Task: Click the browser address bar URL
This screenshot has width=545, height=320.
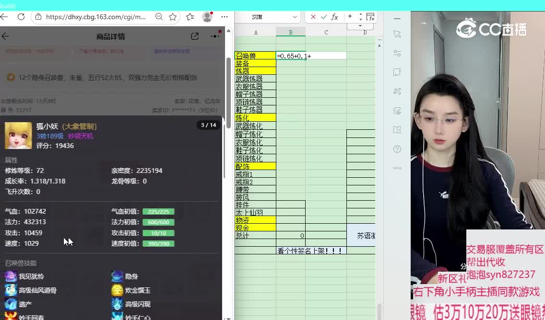Action: point(96,17)
